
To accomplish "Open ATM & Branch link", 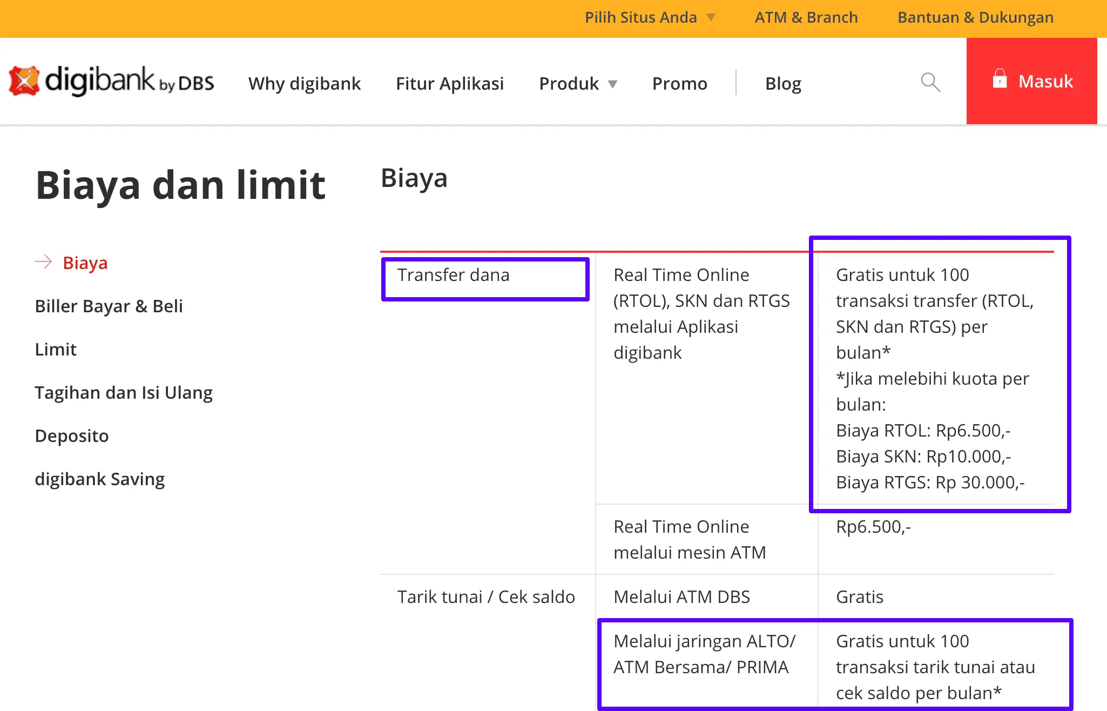I will (x=806, y=17).
